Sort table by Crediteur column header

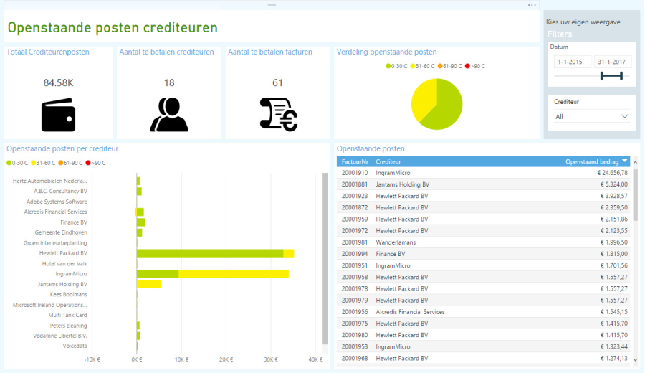click(x=388, y=161)
